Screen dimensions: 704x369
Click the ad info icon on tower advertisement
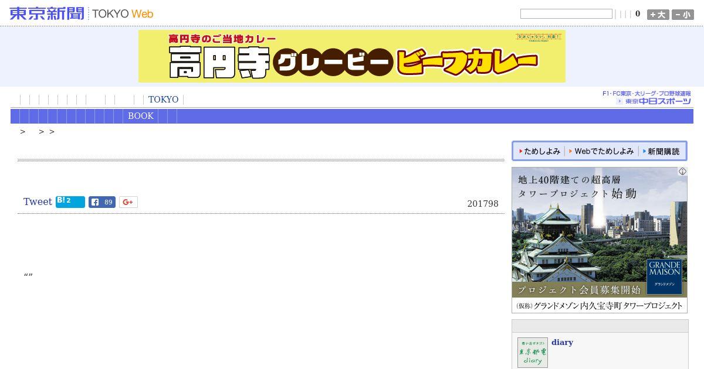pyautogui.click(x=682, y=172)
